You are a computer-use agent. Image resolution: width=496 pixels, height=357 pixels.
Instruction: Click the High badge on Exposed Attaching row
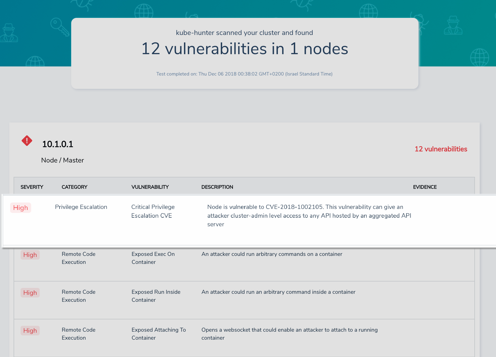tap(30, 331)
